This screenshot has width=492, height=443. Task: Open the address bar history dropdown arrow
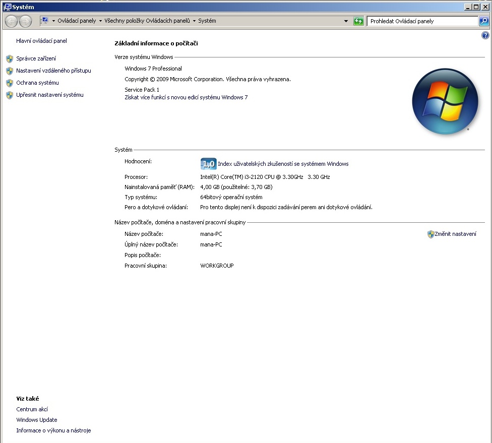point(346,21)
